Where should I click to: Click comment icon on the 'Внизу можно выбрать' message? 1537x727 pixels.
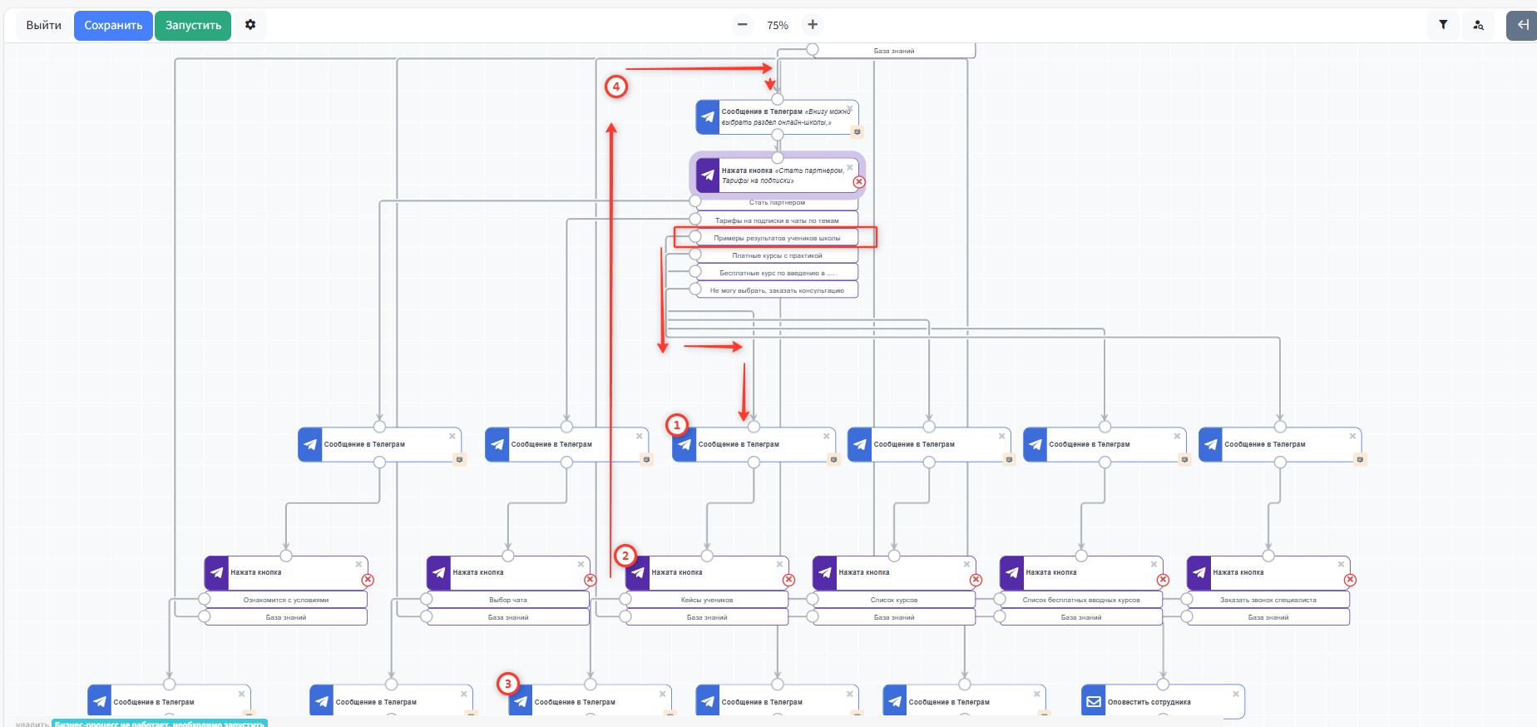(857, 131)
